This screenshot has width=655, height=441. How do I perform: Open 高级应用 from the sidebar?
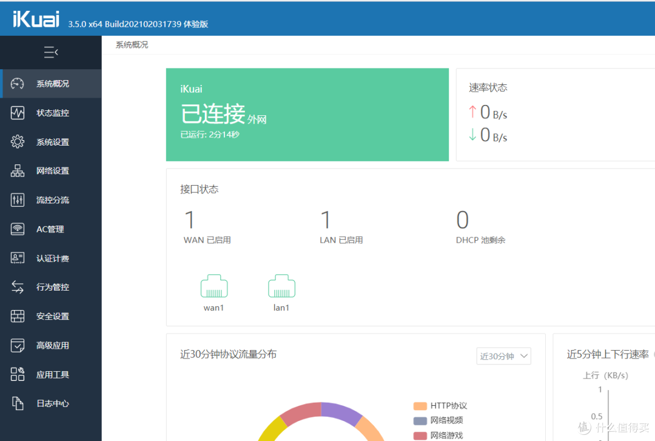[51, 345]
